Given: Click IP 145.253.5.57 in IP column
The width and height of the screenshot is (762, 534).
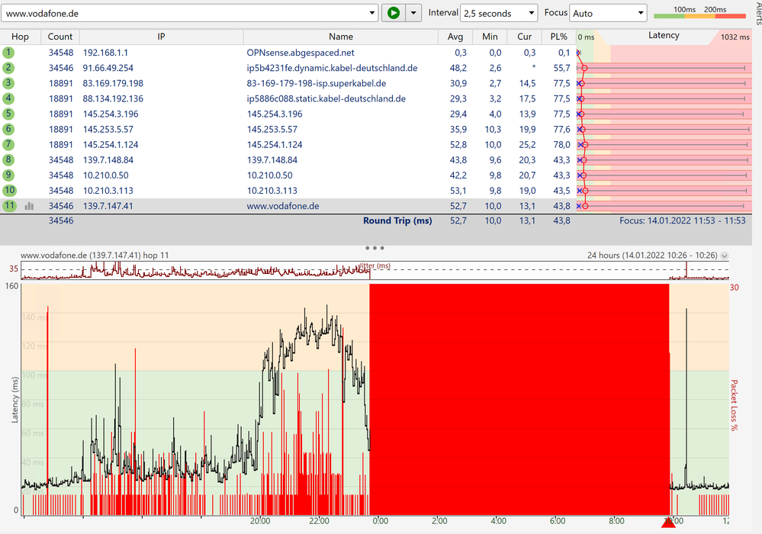Looking at the screenshot, I should [x=108, y=129].
